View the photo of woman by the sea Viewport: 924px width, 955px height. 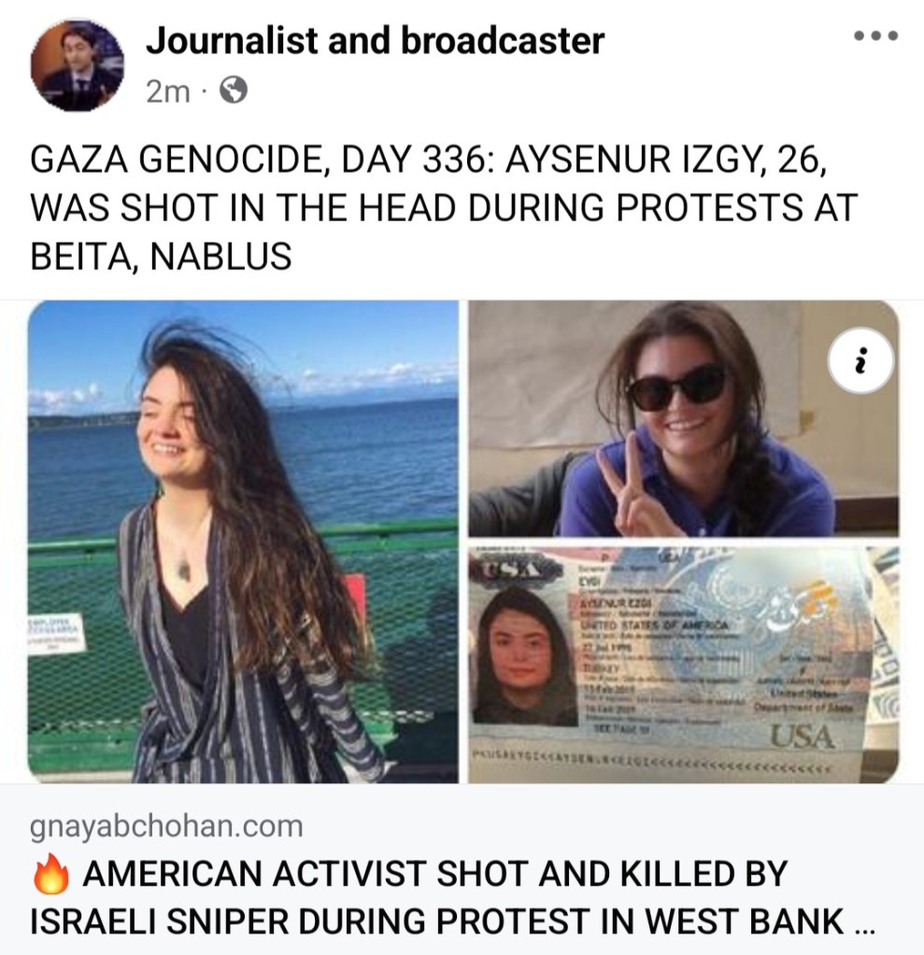click(x=243, y=541)
